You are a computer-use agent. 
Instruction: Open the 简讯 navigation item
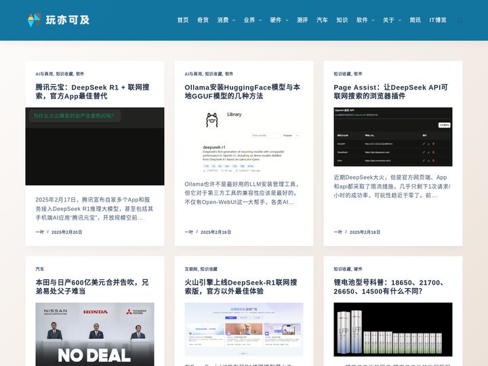[415, 20]
